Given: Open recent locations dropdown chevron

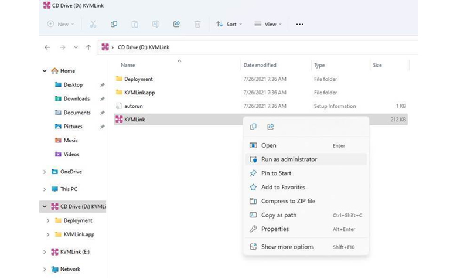Looking at the screenshot, I should click(76, 47).
